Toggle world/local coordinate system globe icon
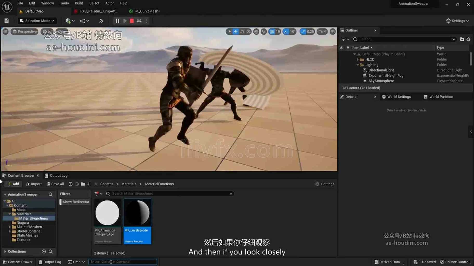 pos(256,32)
